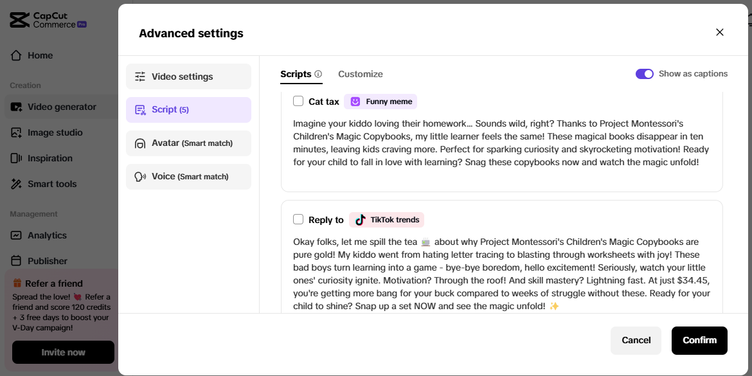
Task: Click the Reply to script title
Action: [326, 220]
